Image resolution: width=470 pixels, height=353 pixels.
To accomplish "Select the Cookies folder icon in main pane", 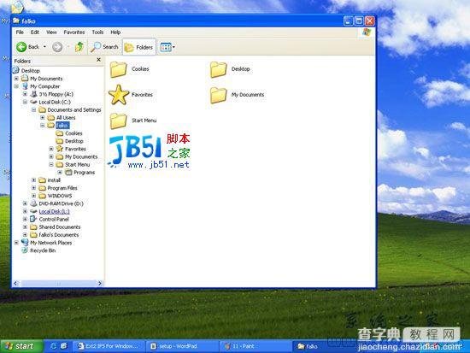I will 119,69.
